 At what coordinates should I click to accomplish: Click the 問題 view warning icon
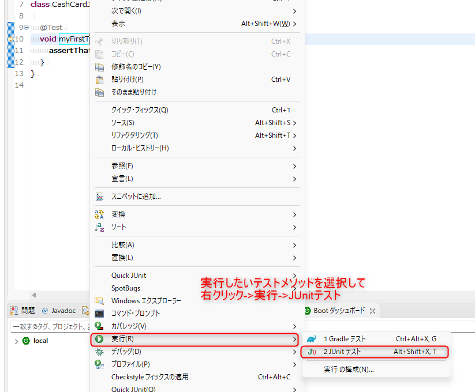coord(13,310)
